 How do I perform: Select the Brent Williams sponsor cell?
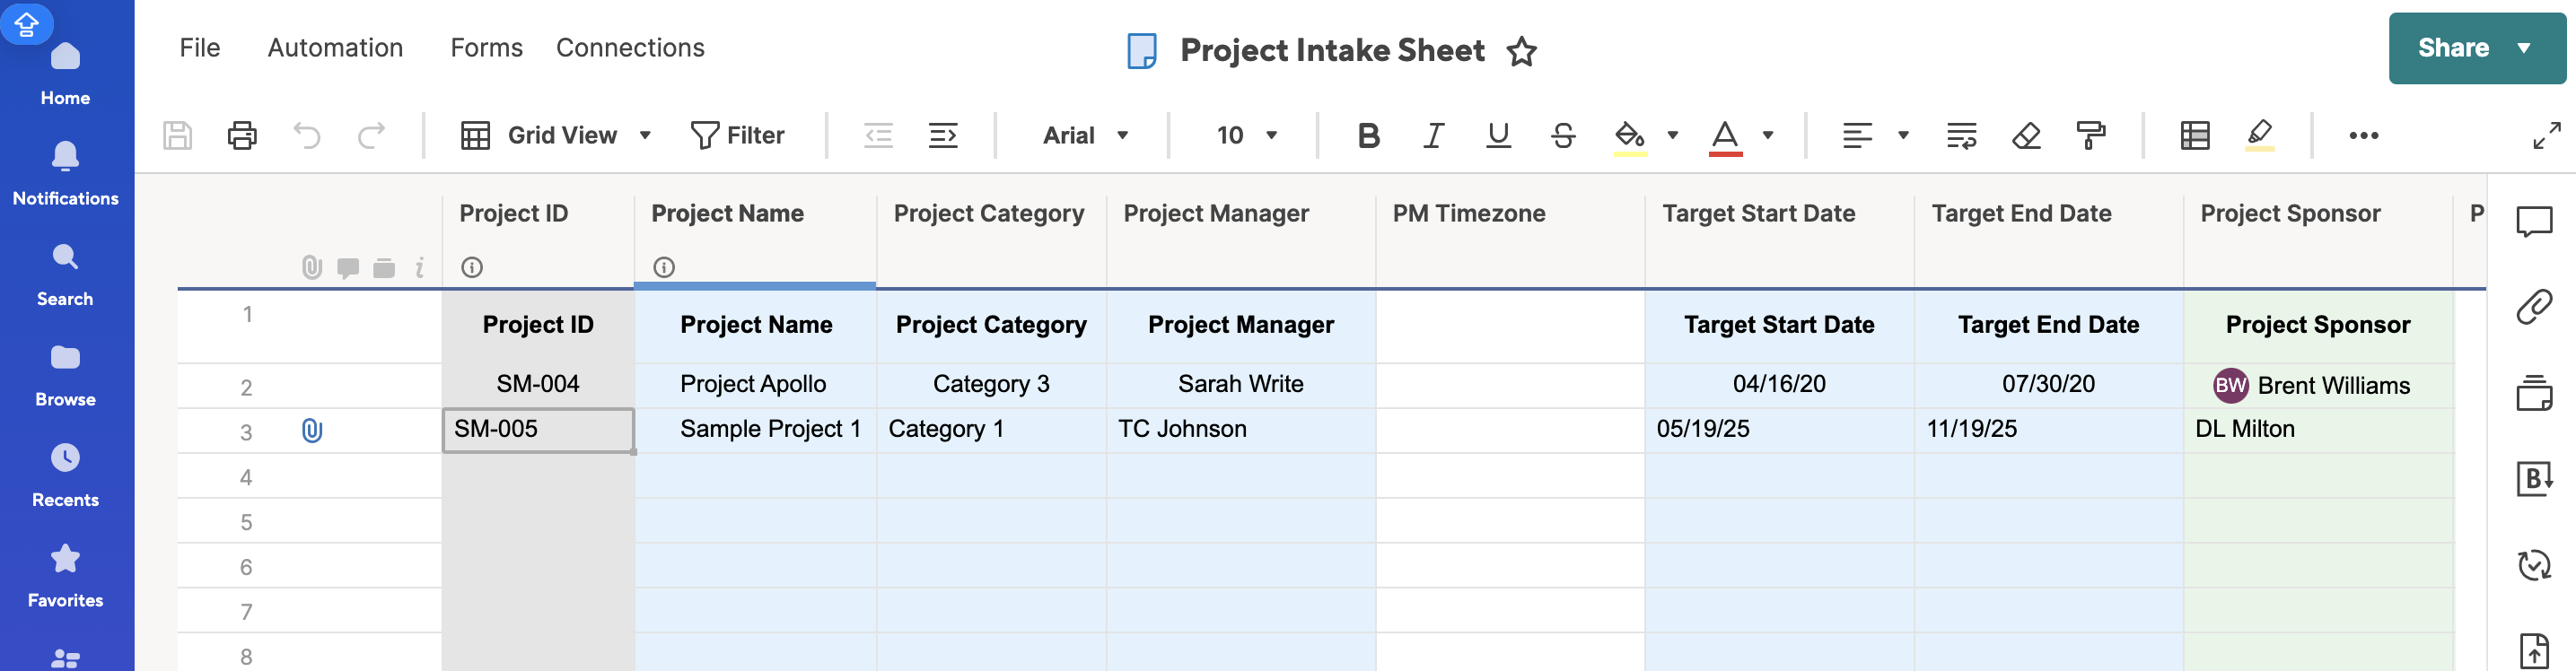[x=2318, y=385]
